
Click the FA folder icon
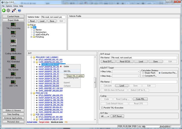tap(31, 27)
